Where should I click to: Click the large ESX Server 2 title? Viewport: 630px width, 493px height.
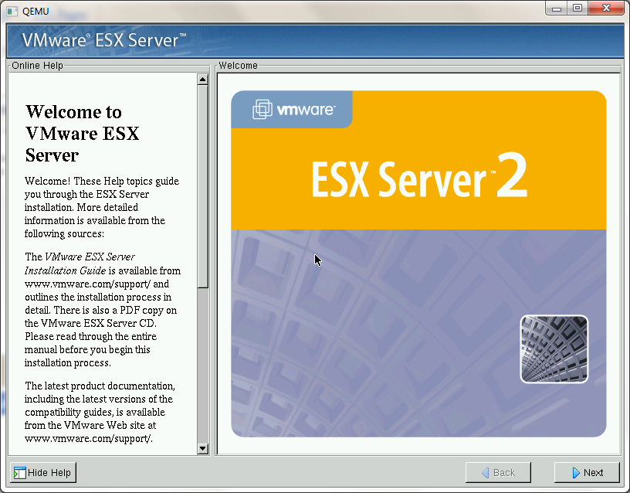coord(418,178)
